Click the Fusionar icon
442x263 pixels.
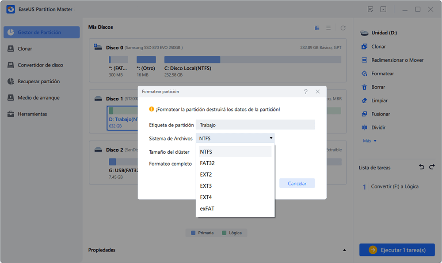click(364, 114)
